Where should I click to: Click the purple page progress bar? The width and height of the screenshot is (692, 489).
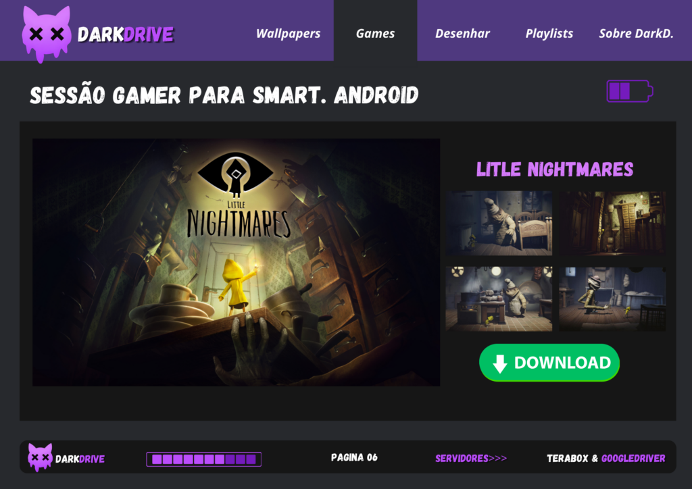click(204, 459)
